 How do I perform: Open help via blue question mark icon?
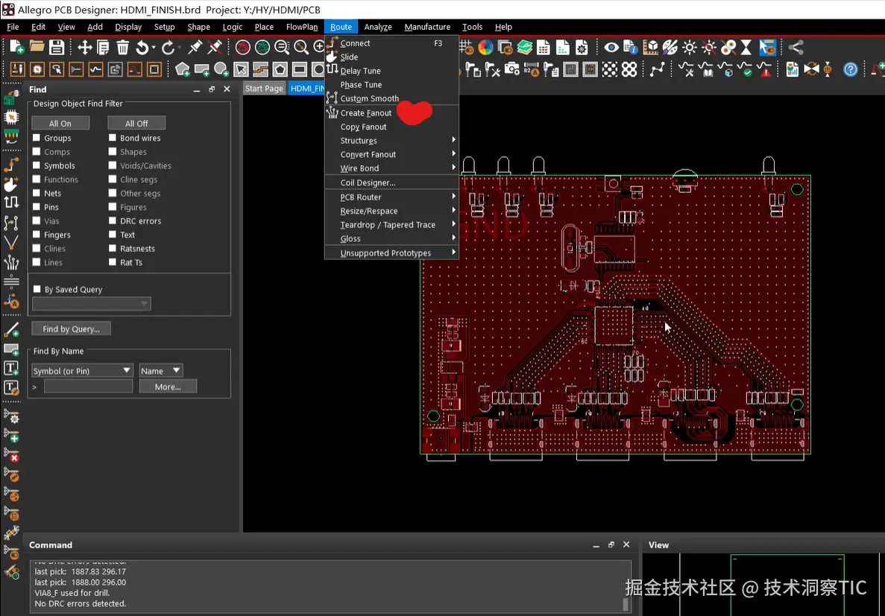(851, 69)
